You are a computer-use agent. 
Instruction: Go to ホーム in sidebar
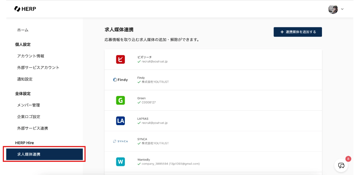point(23,30)
